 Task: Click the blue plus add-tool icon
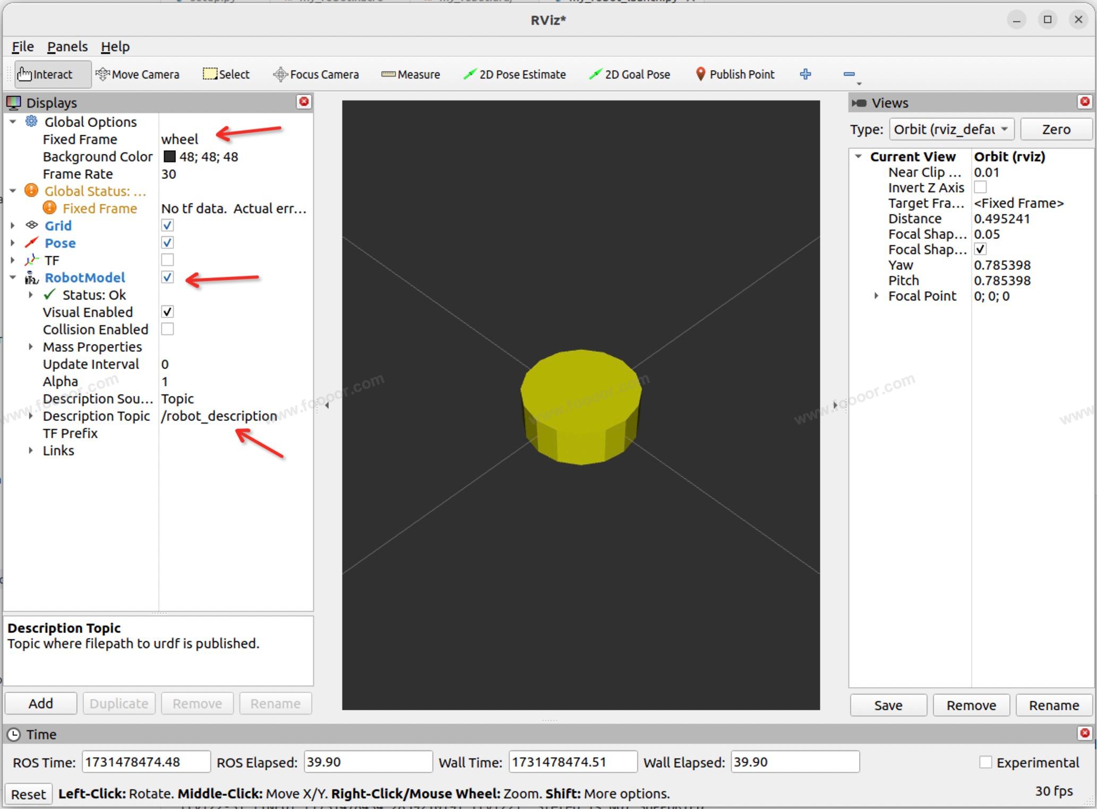tap(805, 74)
